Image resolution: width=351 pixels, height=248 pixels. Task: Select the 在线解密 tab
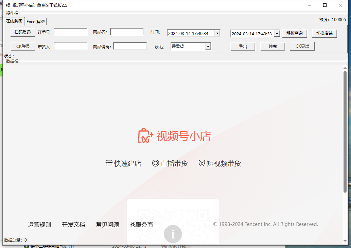coord(14,21)
